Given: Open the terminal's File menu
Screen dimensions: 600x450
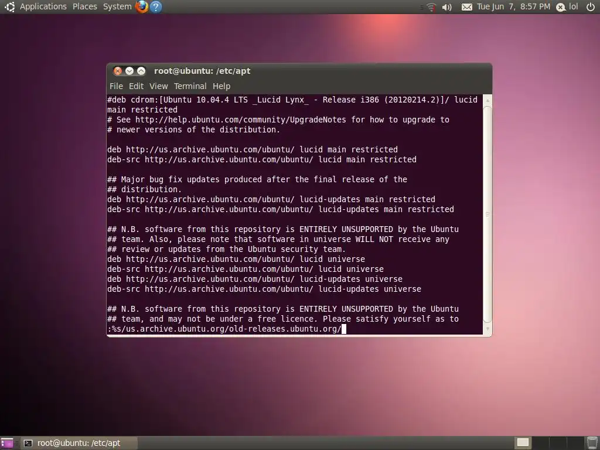Looking at the screenshot, I should [x=117, y=86].
